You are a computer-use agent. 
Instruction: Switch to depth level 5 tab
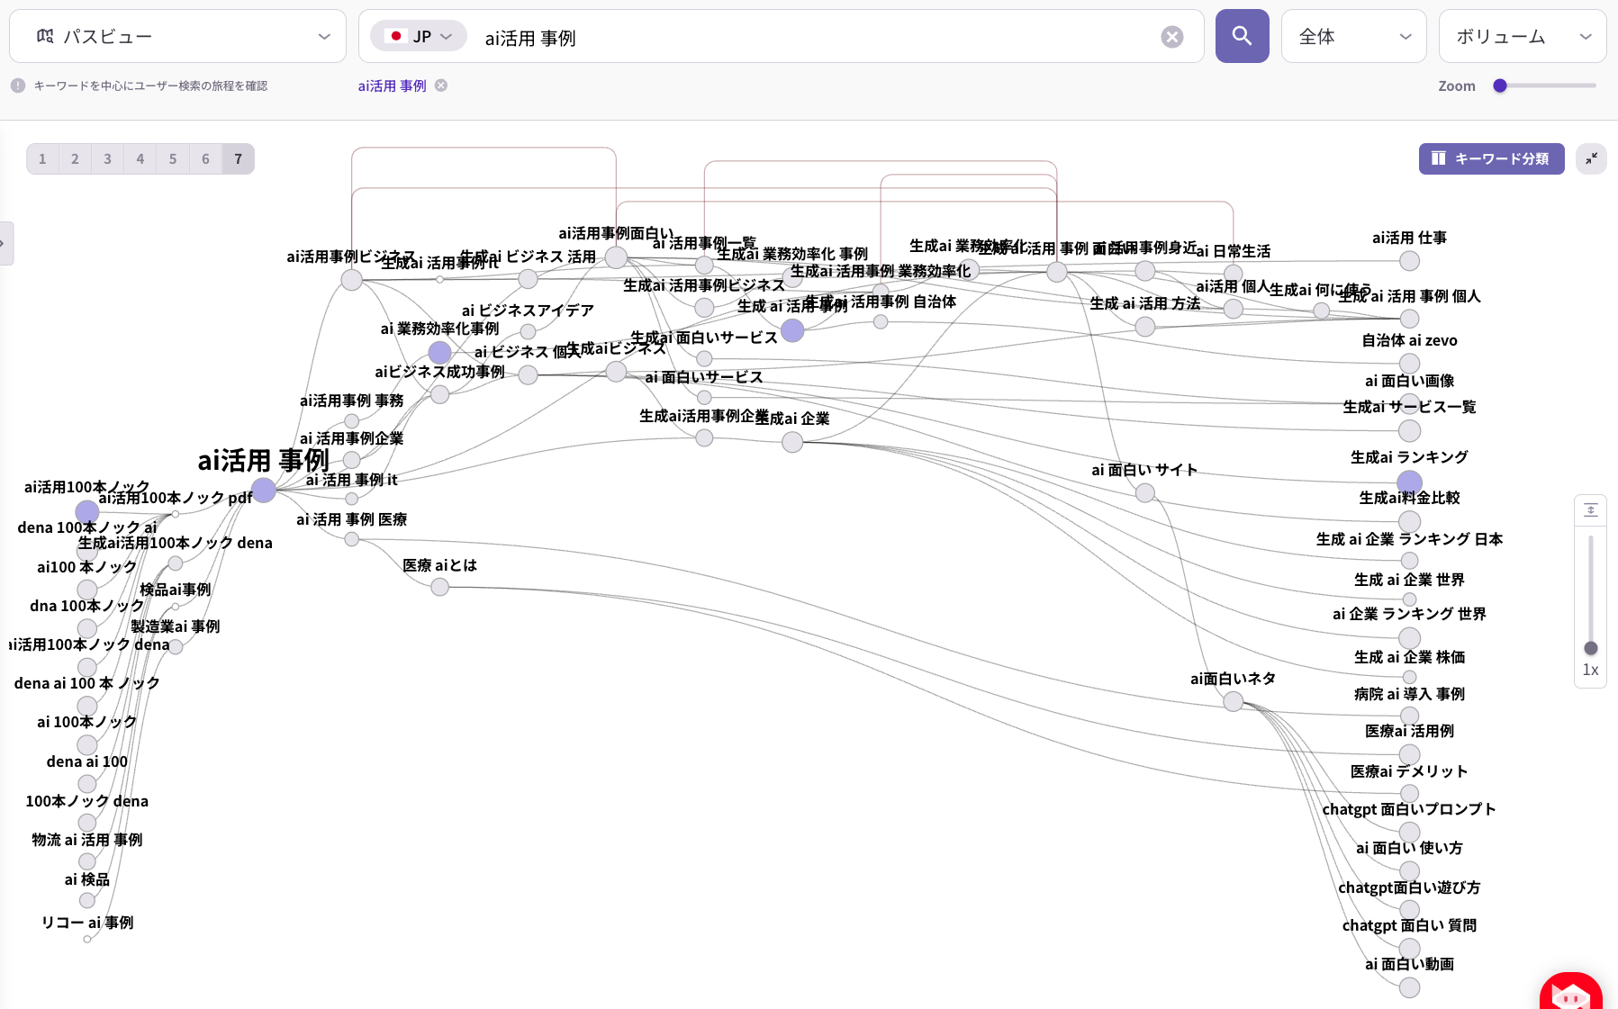[x=173, y=159]
